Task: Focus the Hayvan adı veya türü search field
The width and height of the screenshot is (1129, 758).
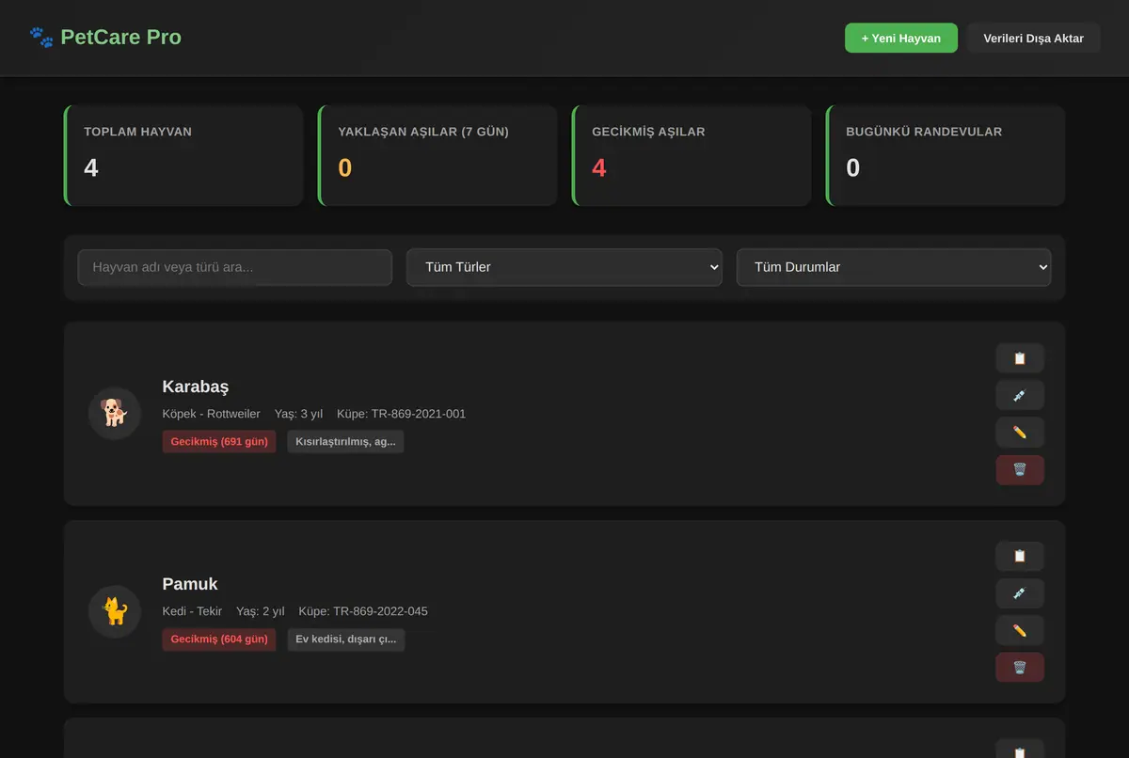Action: coord(235,267)
